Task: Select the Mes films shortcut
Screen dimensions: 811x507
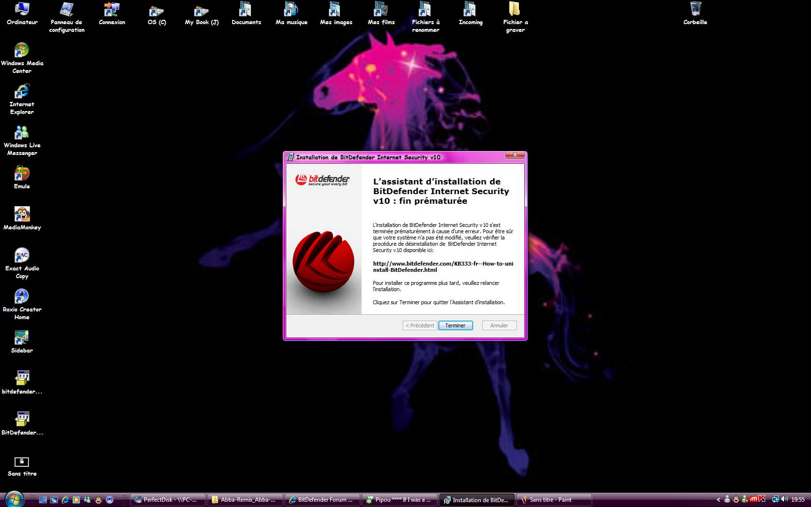Action: point(381,14)
